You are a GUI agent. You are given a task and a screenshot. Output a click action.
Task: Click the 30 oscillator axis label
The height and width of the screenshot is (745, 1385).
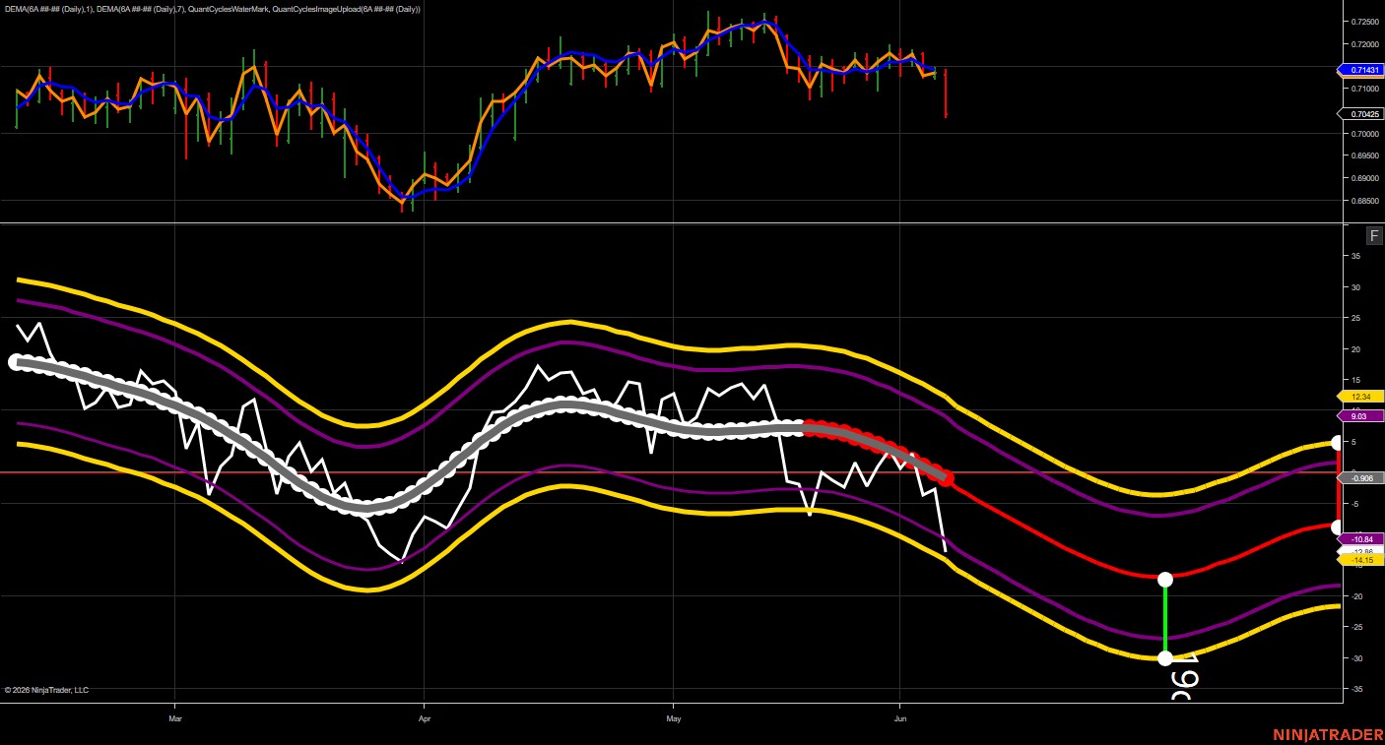pyautogui.click(x=1356, y=287)
